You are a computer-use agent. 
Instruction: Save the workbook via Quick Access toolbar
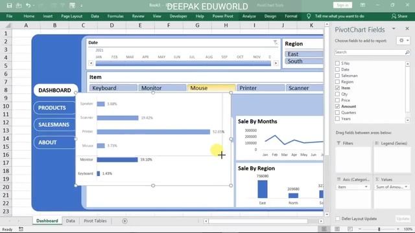[x=9, y=5]
